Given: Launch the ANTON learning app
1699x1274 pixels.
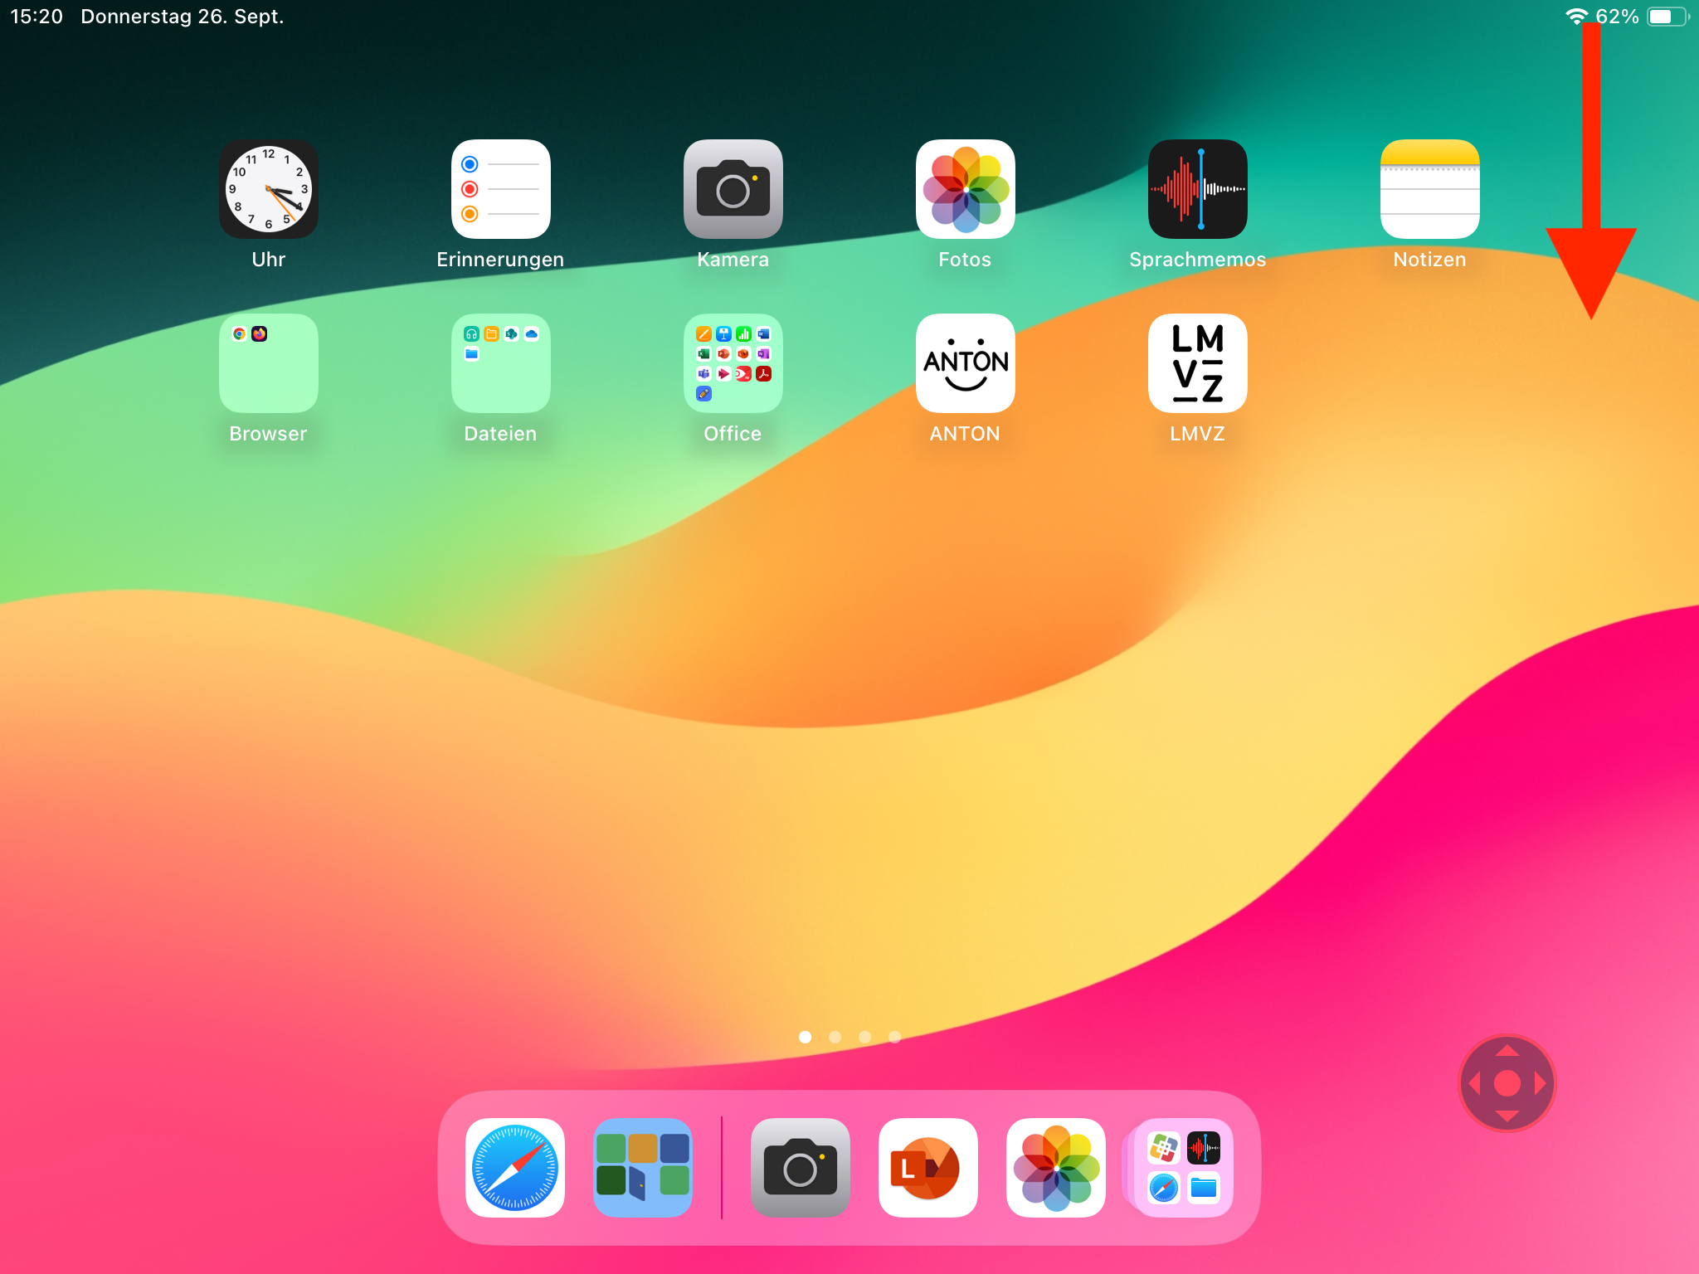Looking at the screenshot, I should (965, 363).
